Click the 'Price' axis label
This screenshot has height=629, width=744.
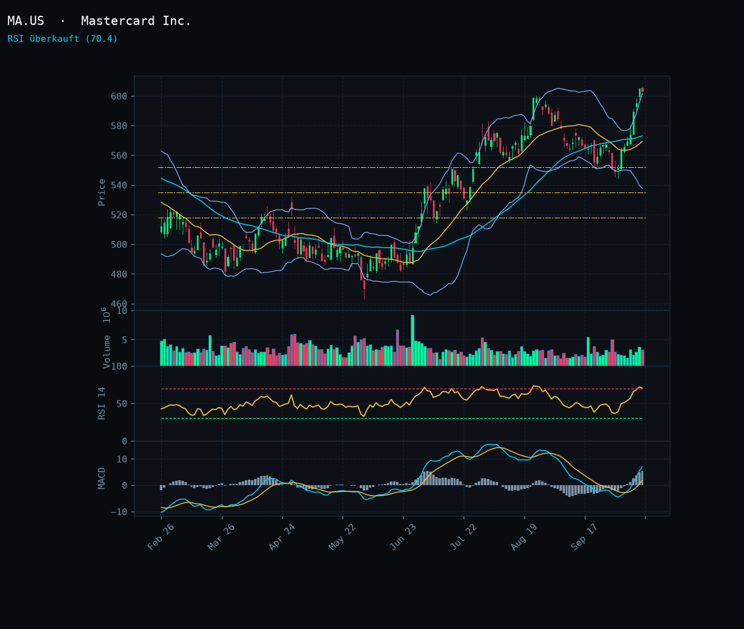(x=102, y=192)
